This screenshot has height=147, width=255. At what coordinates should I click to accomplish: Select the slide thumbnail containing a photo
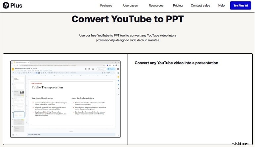tap(19, 93)
